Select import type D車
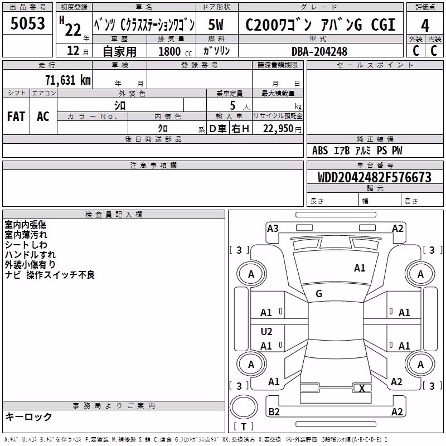The height and width of the screenshot is (446, 446). point(218,129)
